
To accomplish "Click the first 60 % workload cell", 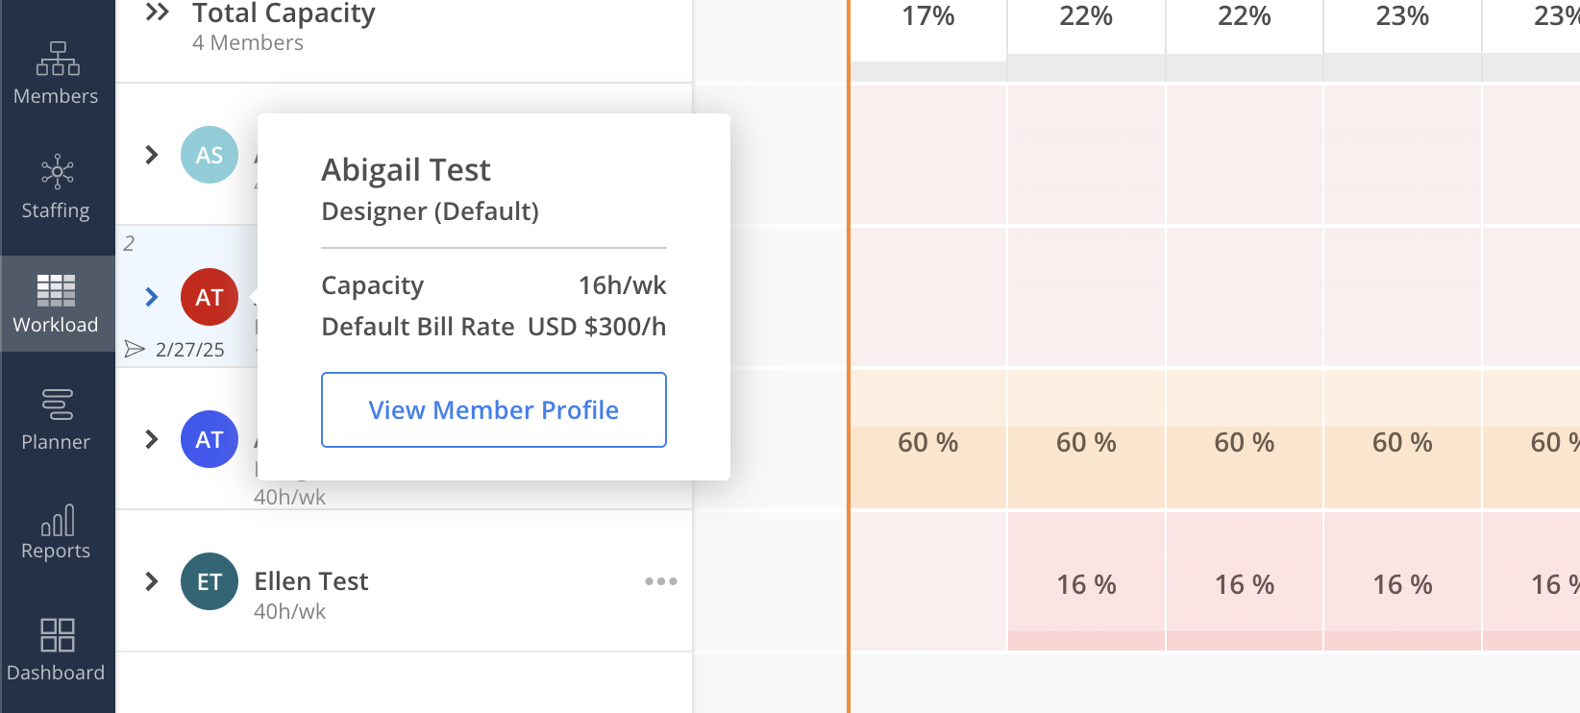I will click(927, 442).
